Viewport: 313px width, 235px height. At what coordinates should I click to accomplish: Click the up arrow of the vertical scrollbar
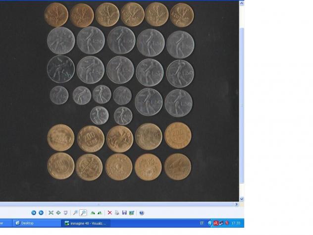[242, 3]
